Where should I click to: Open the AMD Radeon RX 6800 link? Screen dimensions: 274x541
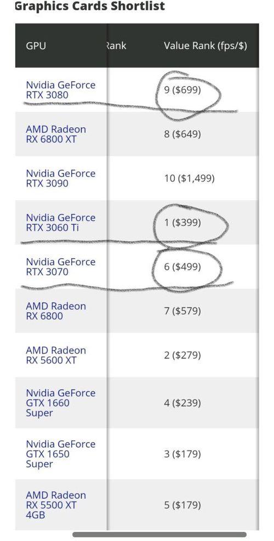56,311
